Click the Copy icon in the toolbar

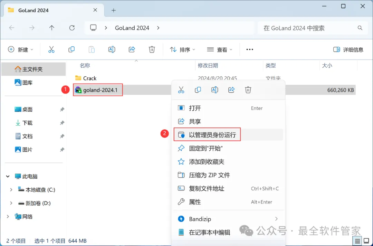point(71,49)
